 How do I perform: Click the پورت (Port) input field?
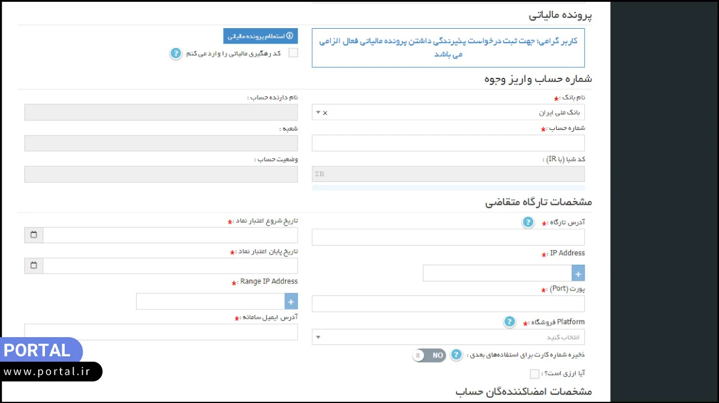[448, 304]
